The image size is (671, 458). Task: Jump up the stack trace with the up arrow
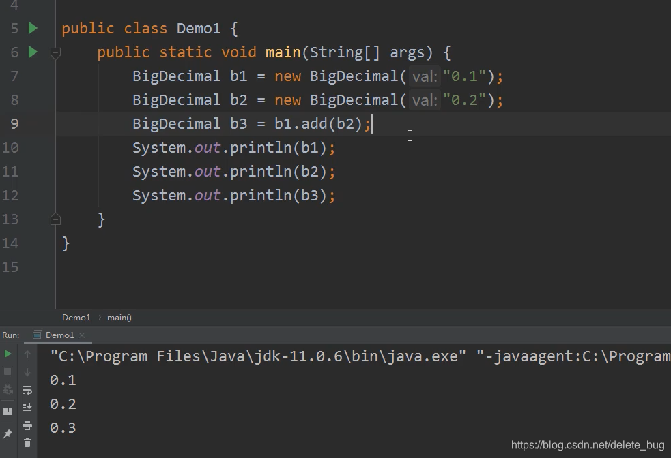pyautogui.click(x=27, y=354)
